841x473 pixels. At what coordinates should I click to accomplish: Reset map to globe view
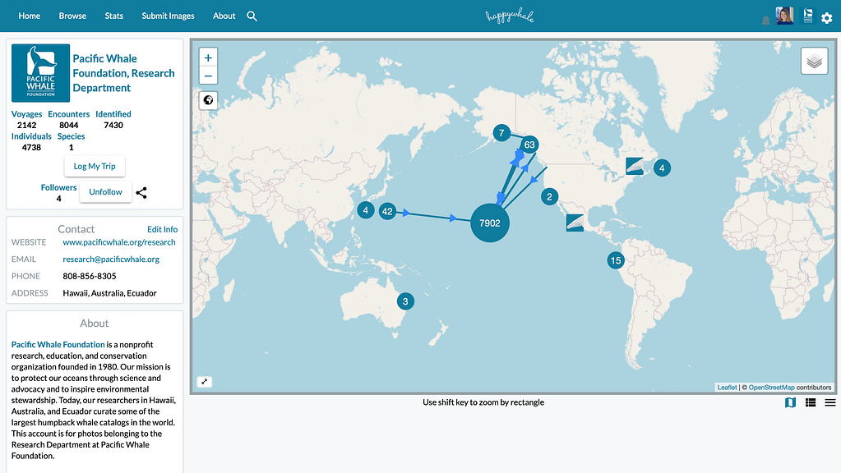point(208,100)
